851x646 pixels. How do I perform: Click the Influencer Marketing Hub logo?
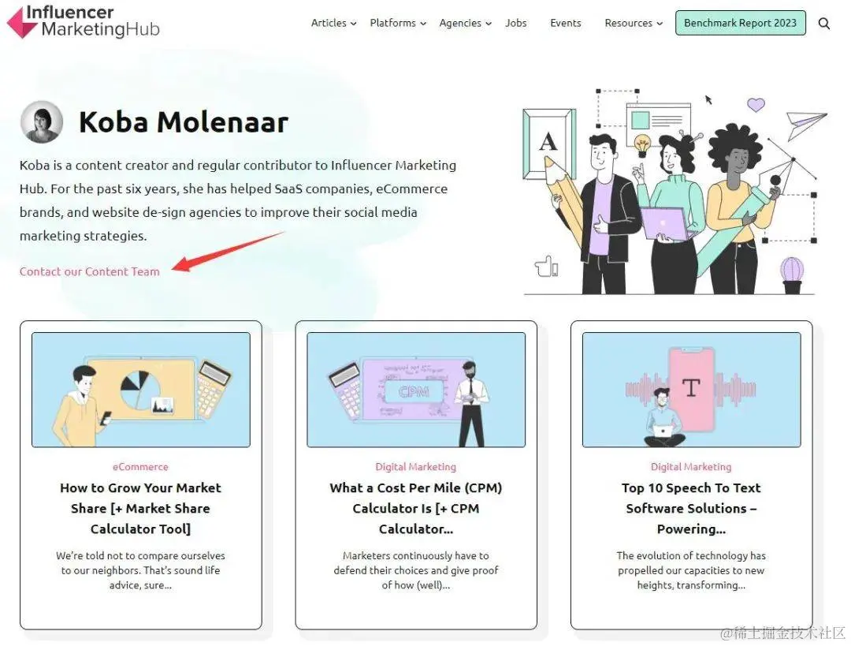83,22
